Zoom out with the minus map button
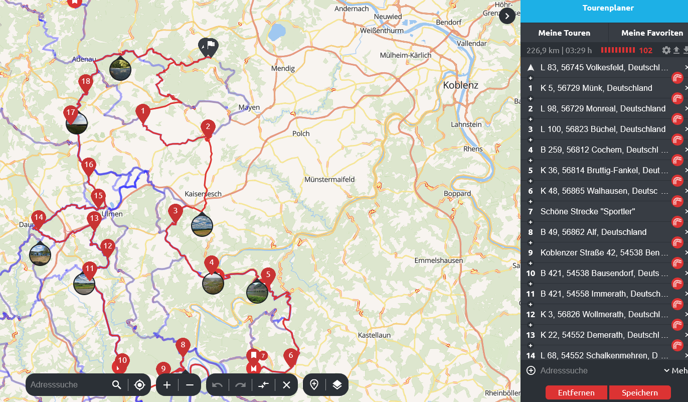The height and width of the screenshot is (402, 688). (x=190, y=385)
